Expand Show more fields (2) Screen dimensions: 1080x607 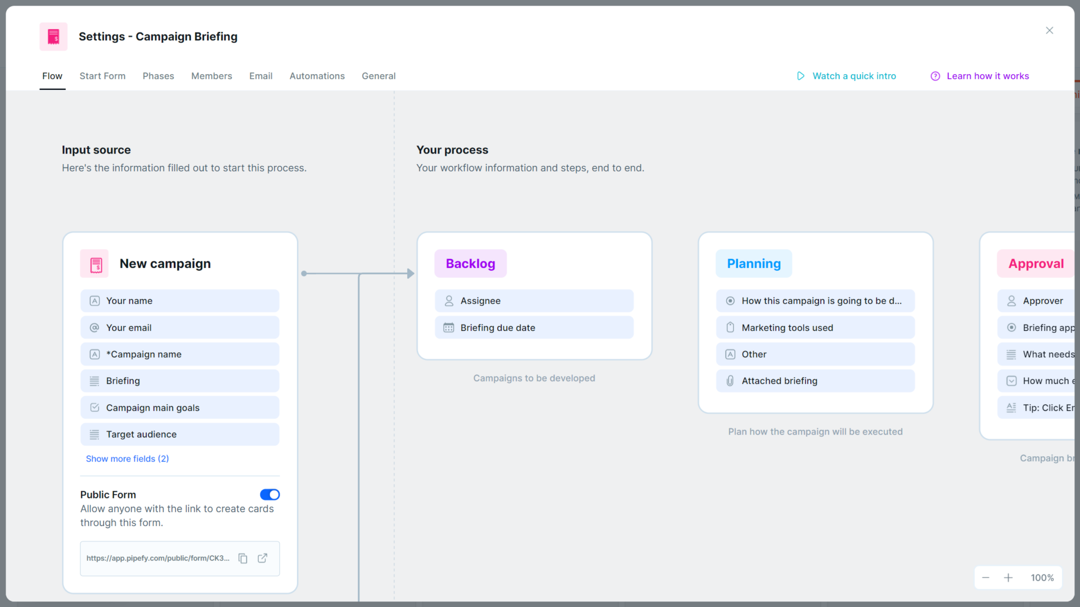click(127, 459)
